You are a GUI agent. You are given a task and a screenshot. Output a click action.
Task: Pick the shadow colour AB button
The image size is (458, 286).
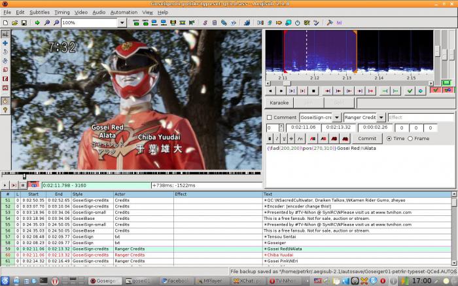pyautogui.click(x=345, y=139)
